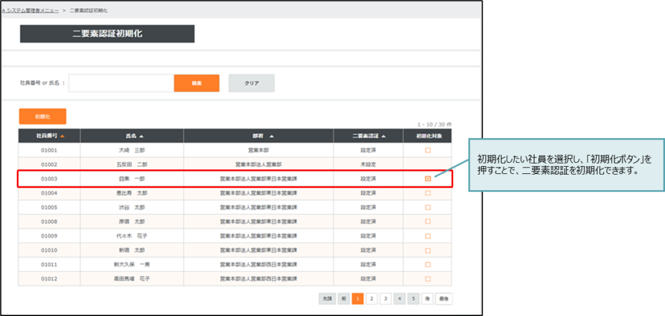Click the orange 検索 search button
Screen dimensions: 665x316
[196, 83]
